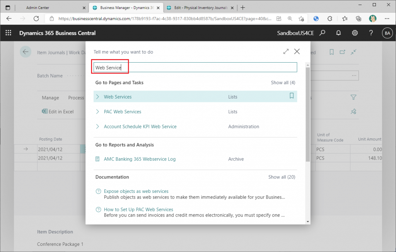Screen dimensions: 396x252
Task: Open Expose objects as web services documentation
Action: coord(136,191)
